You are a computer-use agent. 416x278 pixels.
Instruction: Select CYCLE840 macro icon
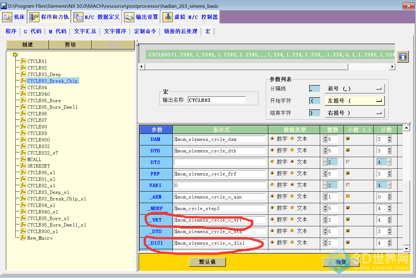tap(23, 94)
